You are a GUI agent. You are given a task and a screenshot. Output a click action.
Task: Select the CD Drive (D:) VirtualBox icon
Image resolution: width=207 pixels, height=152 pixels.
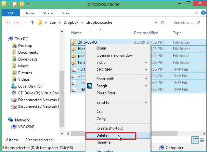coord(14,93)
